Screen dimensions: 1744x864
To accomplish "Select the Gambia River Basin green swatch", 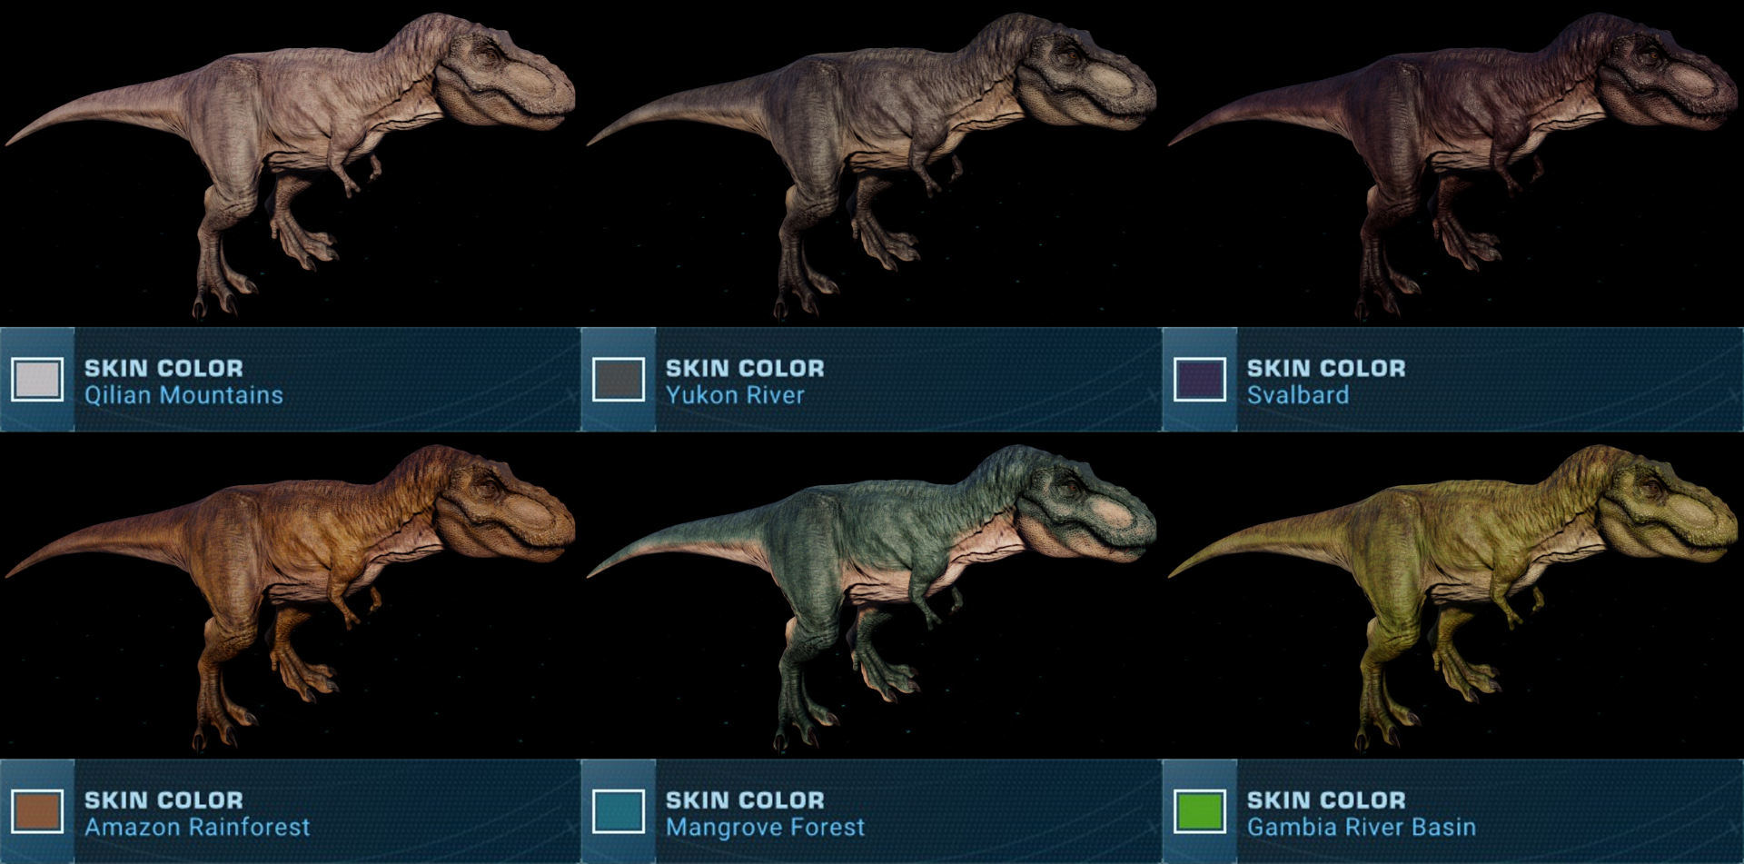I will pyautogui.click(x=1200, y=811).
